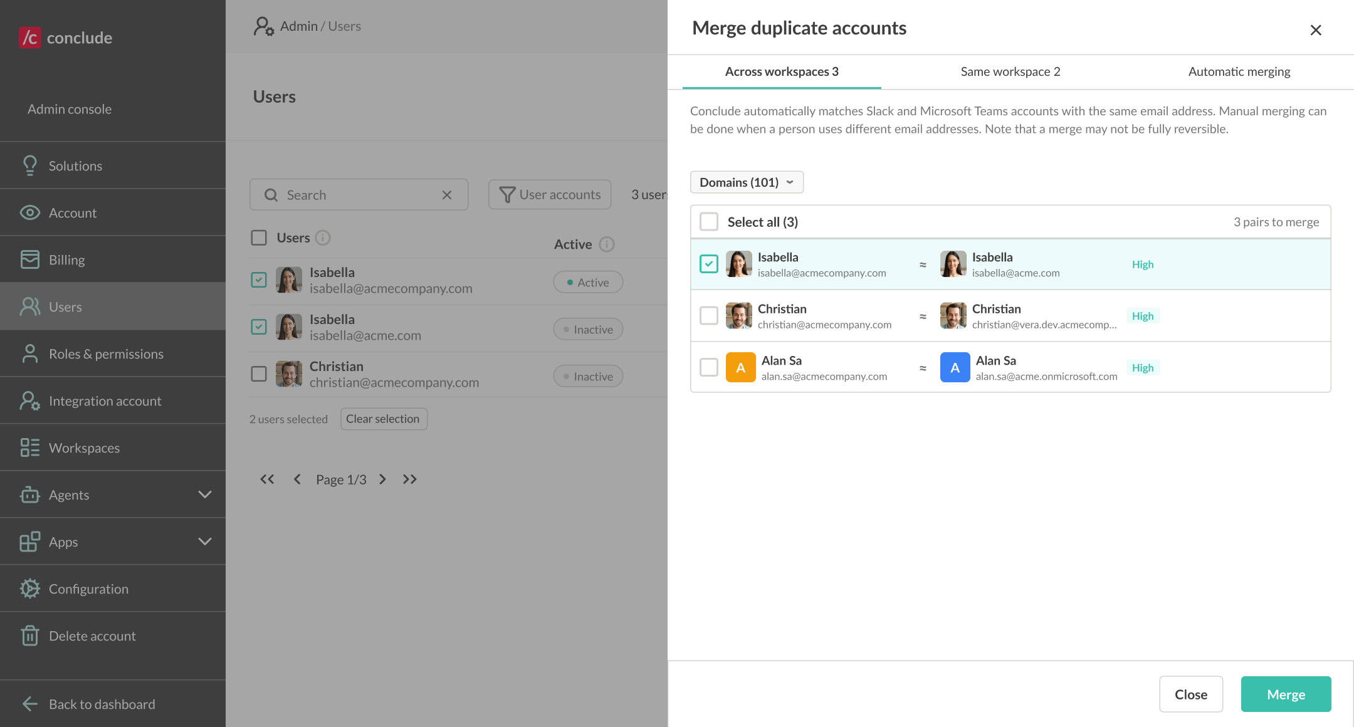
Task: Click orange Alan Sa avatar
Action: coord(740,367)
